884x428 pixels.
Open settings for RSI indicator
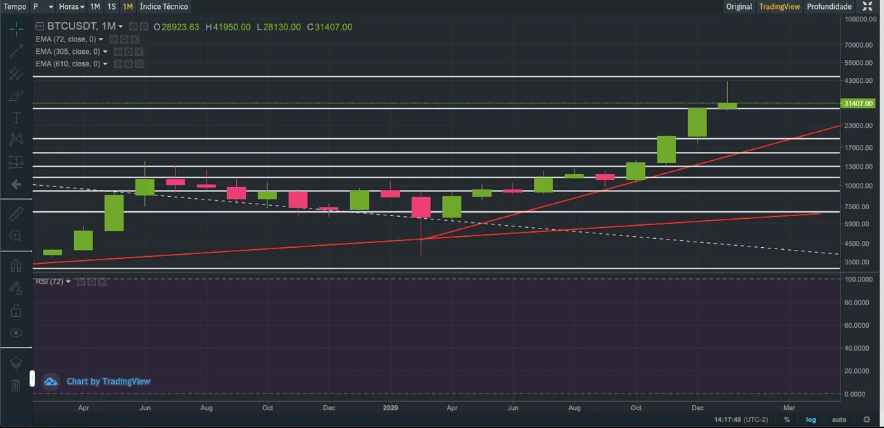91,282
